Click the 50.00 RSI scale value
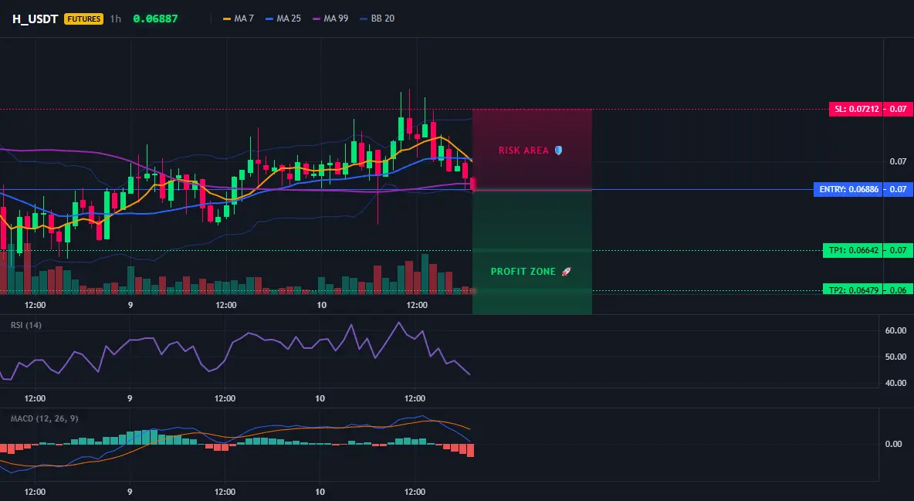Screen dimensions: 914x501 click(895, 357)
